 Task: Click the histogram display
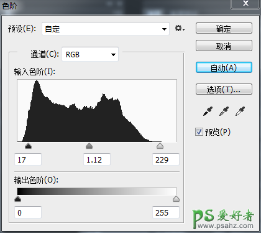tap(97, 111)
